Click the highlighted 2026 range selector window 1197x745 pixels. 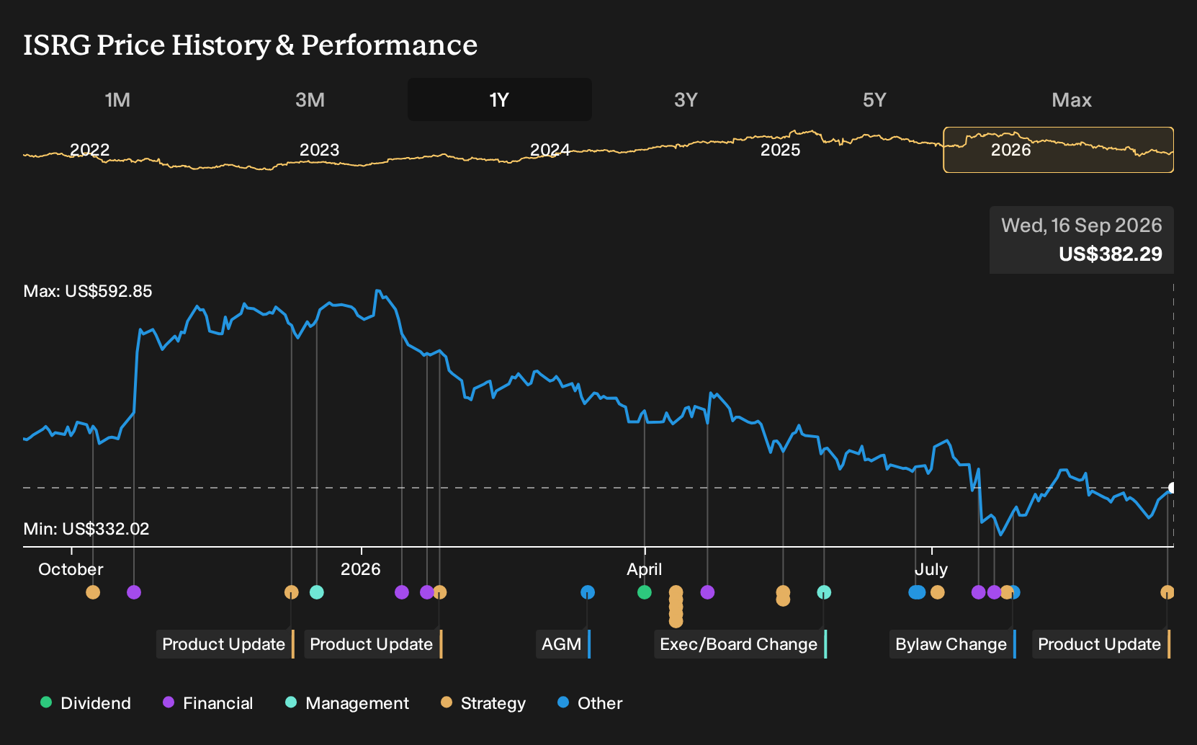tap(1059, 150)
